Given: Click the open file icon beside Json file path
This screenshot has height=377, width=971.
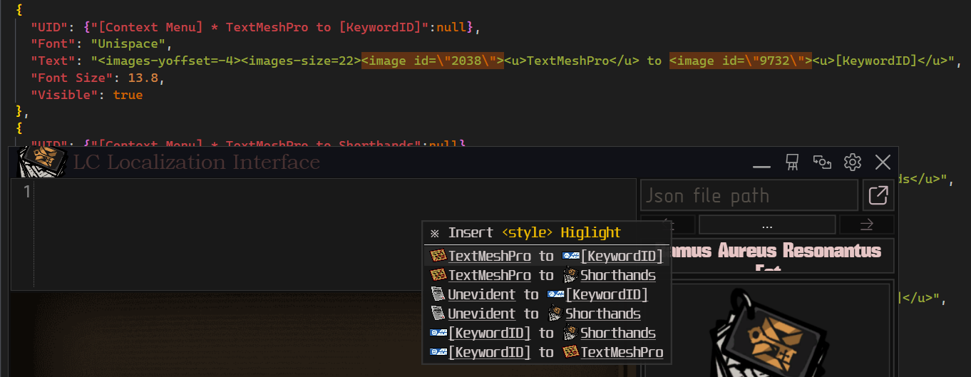Looking at the screenshot, I should click(878, 195).
